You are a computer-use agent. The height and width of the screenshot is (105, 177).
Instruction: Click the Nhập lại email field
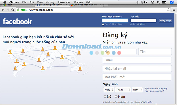coord(137,68)
